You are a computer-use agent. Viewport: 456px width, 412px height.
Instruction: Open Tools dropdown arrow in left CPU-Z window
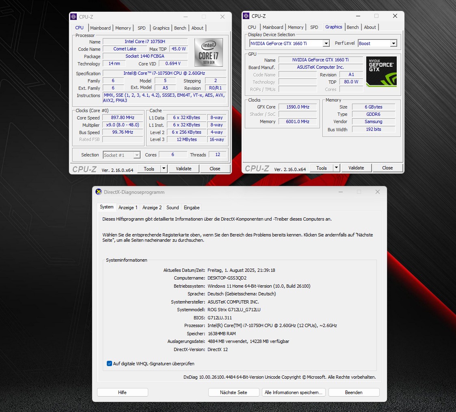(x=164, y=169)
